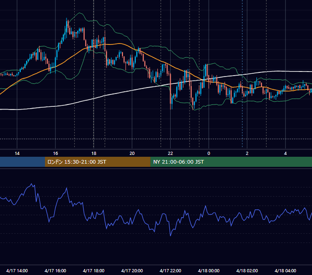The width and height of the screenshot is (312, 275).
Task: Click the 16 hour axis label
Action: 56,154
